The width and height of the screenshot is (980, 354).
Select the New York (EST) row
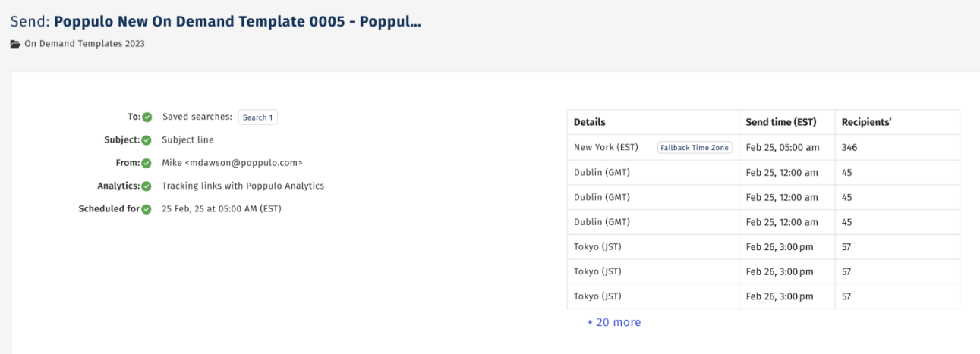pos(764,147)
